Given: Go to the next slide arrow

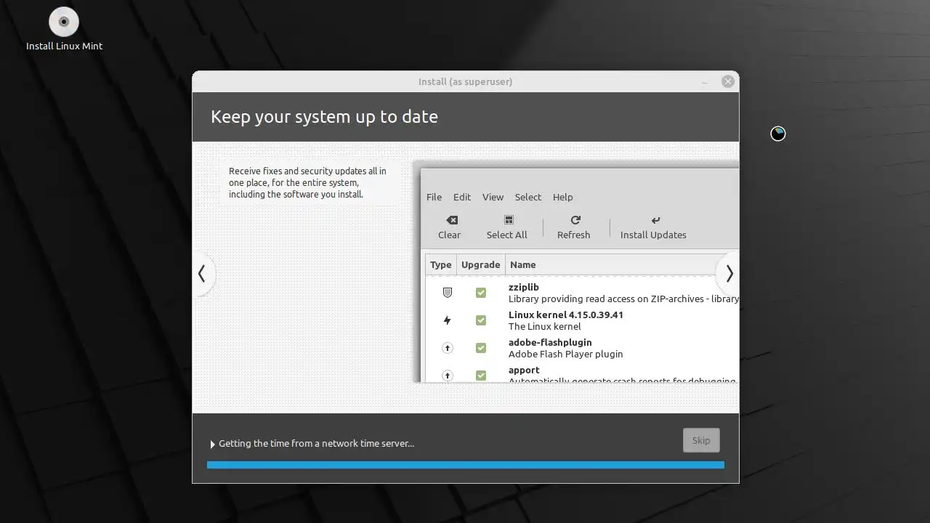Looking at the screenshot, I should tap(729, 274).
